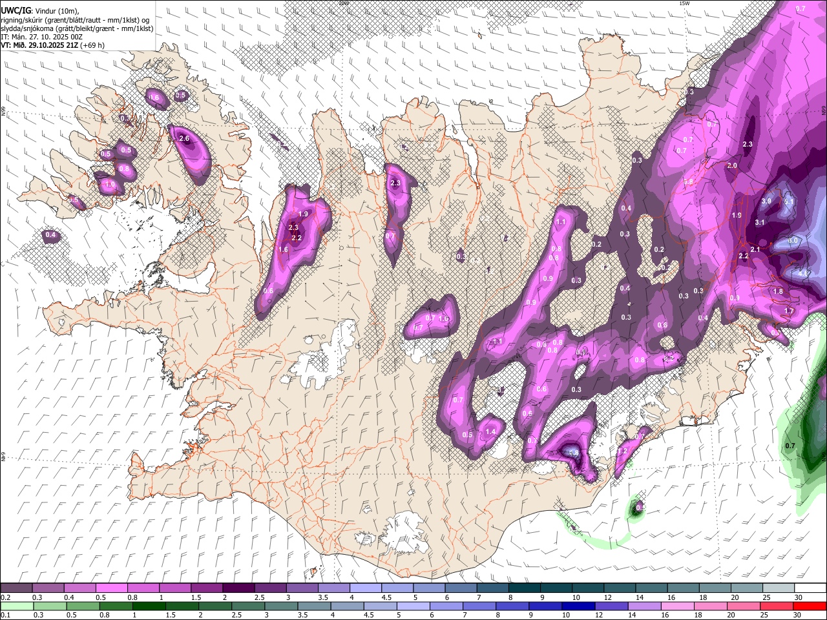This screenshot has width=827, height=620.
Task: Click the '20W' longitude label at top
Action: click(343, 3)
